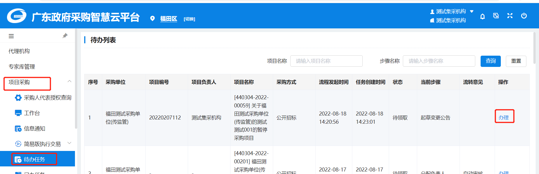Viewport: 539px width, 174px height.
Task: Collapse sidebar with the hamburger icon
Action: [11, 36]
